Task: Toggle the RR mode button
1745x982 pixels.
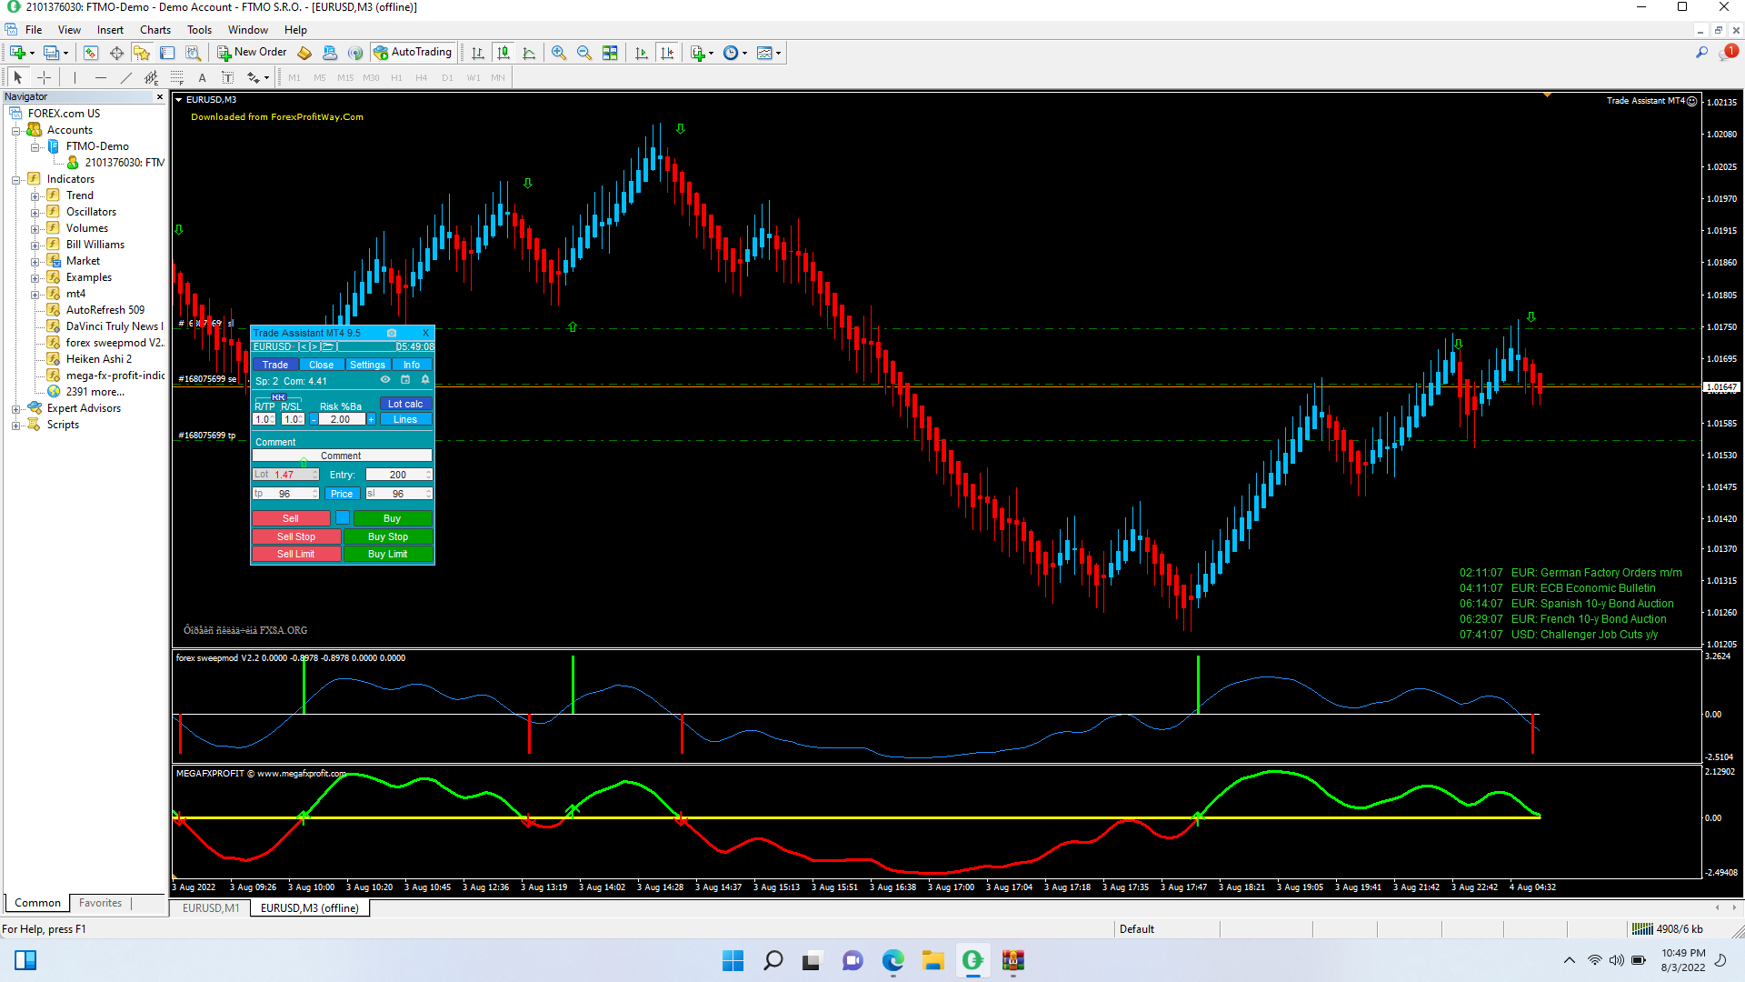Action: (x=278, y=397)
